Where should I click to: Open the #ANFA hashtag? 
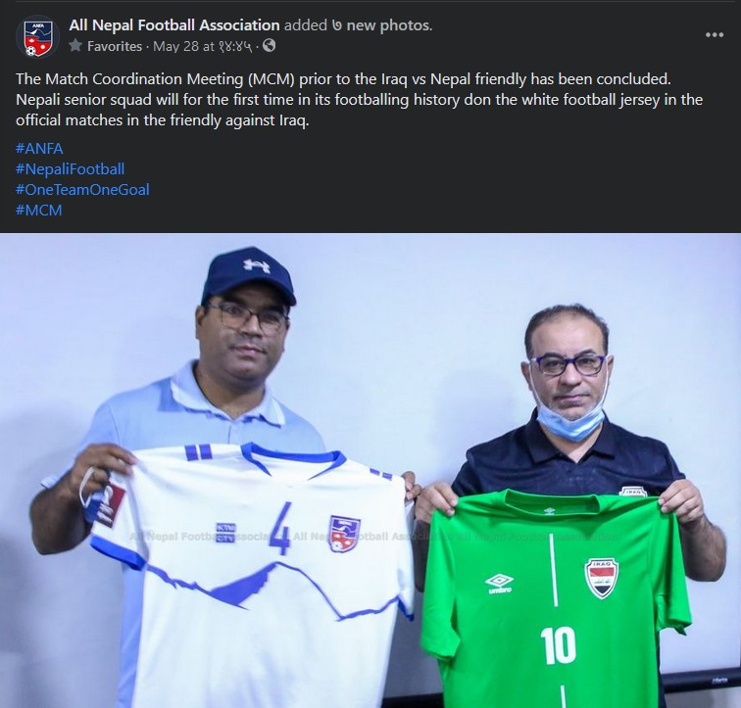[39, 148]
